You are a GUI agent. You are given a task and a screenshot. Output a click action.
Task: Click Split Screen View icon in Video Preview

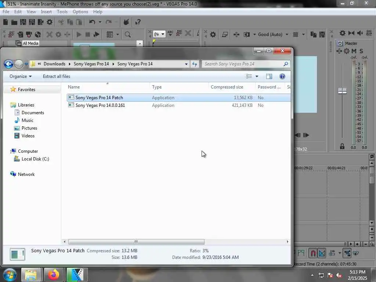tap(247, 34)
